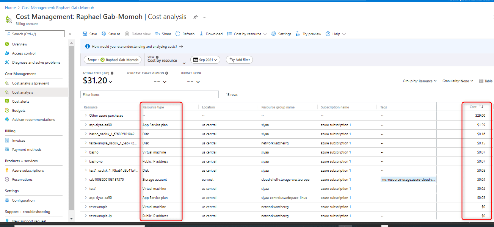Sort by Resource type column header
The height and width of the screenshot is (227, 494).
click(153, 107)
